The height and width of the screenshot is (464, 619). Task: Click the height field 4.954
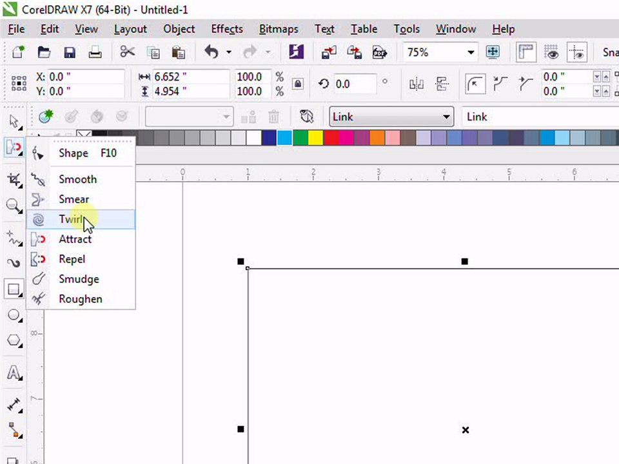pyautogui.click(x=191, y=91)
